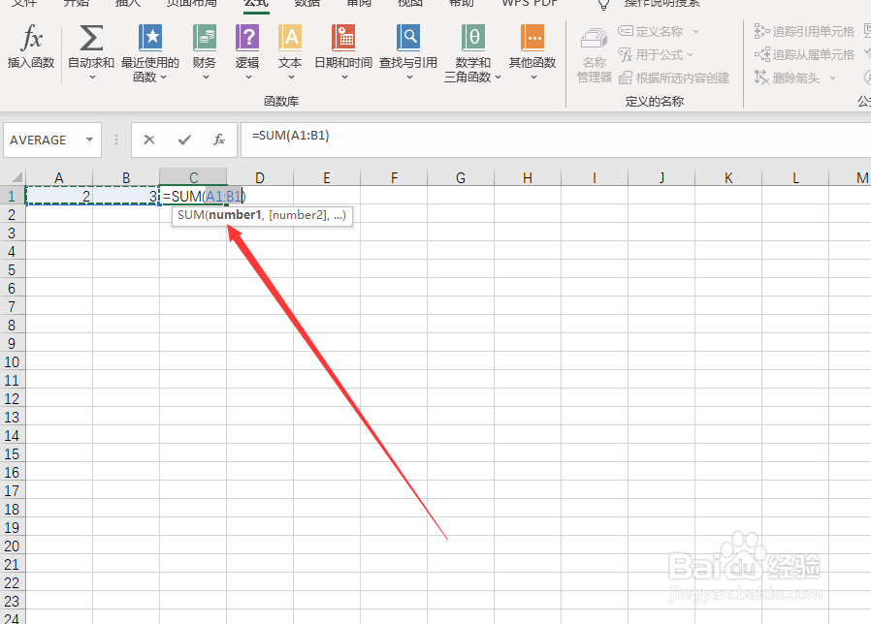Click the AutoSum sigma icon
The image size is (871, 624).
[91, 38]
